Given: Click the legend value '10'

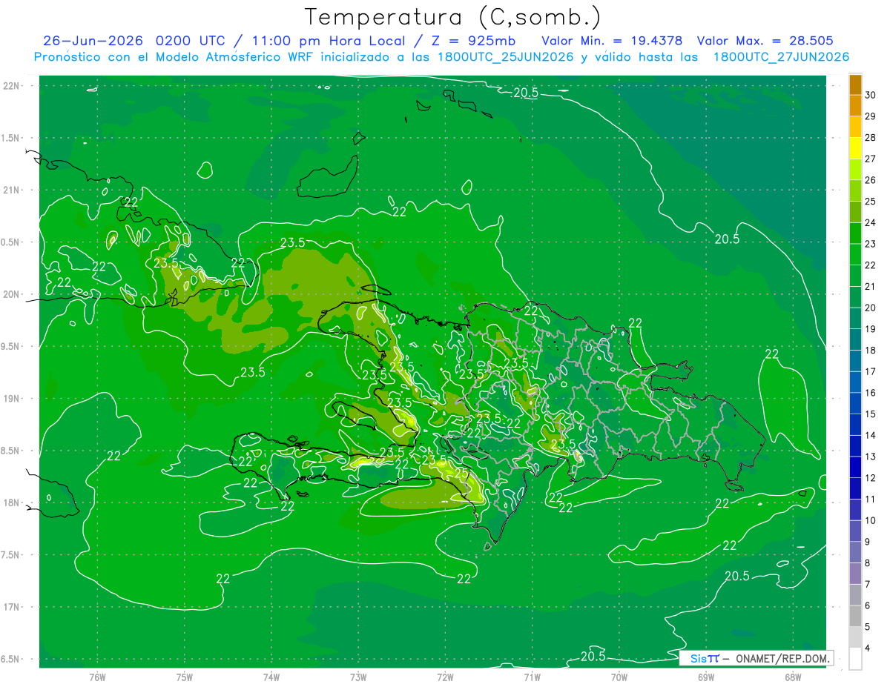Looking at the screenshot, I should (871, 521).
